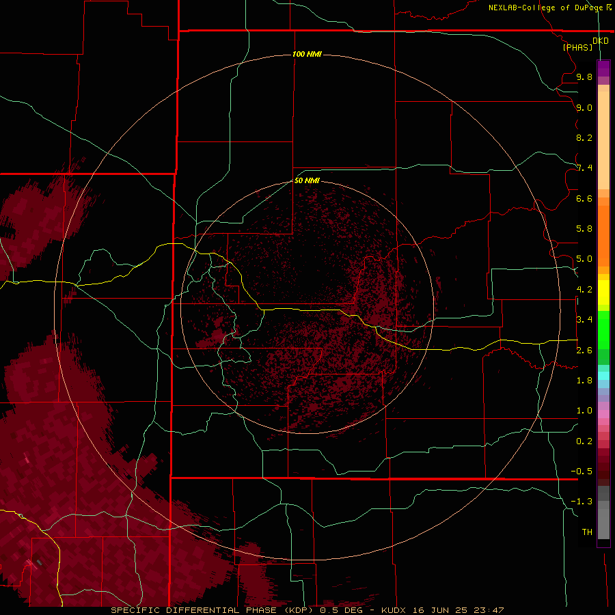Image resolution: width=615 pixels, height=615 pixels.
Task: Select the 9.0 scale value
Action: pyautogui.click(x=584, y=107)
